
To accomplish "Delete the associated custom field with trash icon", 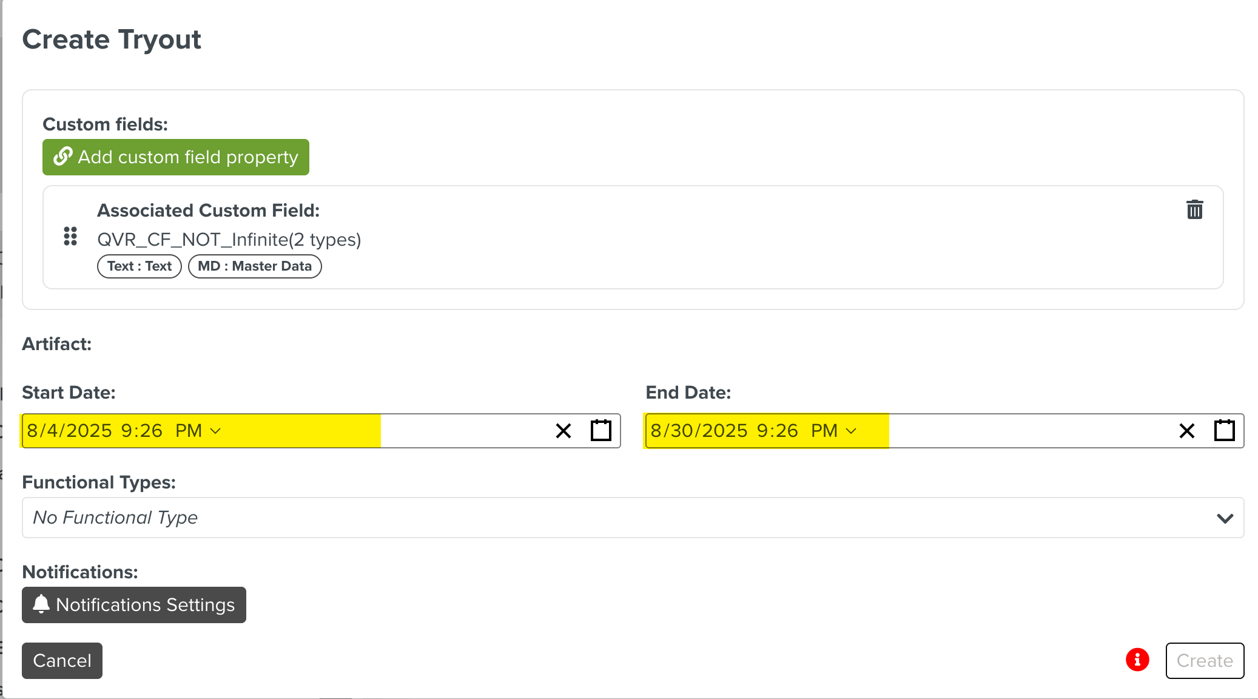I will [x=1194, y=209].
